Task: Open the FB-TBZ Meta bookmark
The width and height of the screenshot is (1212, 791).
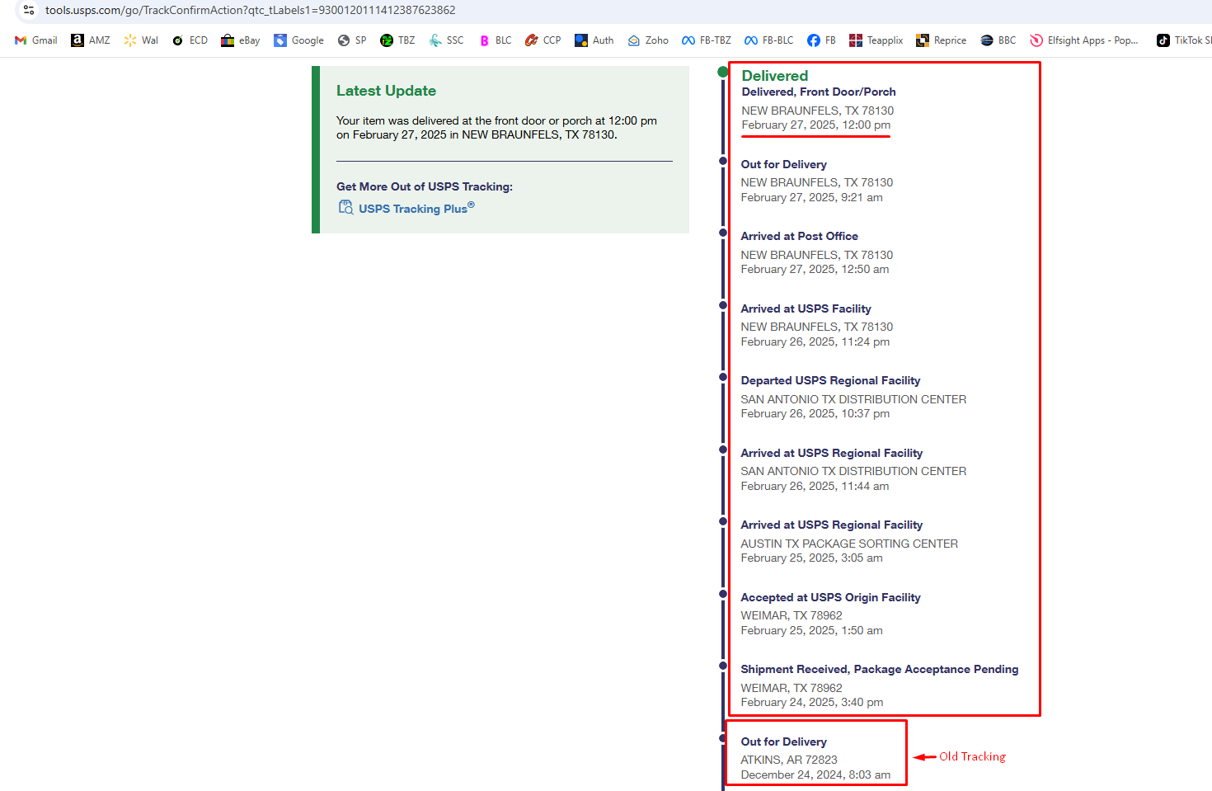Action: tap(707, 40)
